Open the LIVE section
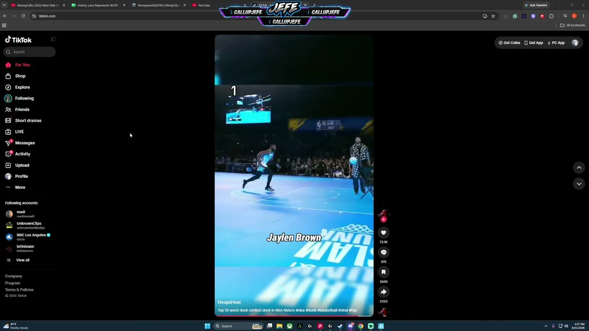This screenshot has width=589, height=331. pyautogui.click(x=15, y=132)
